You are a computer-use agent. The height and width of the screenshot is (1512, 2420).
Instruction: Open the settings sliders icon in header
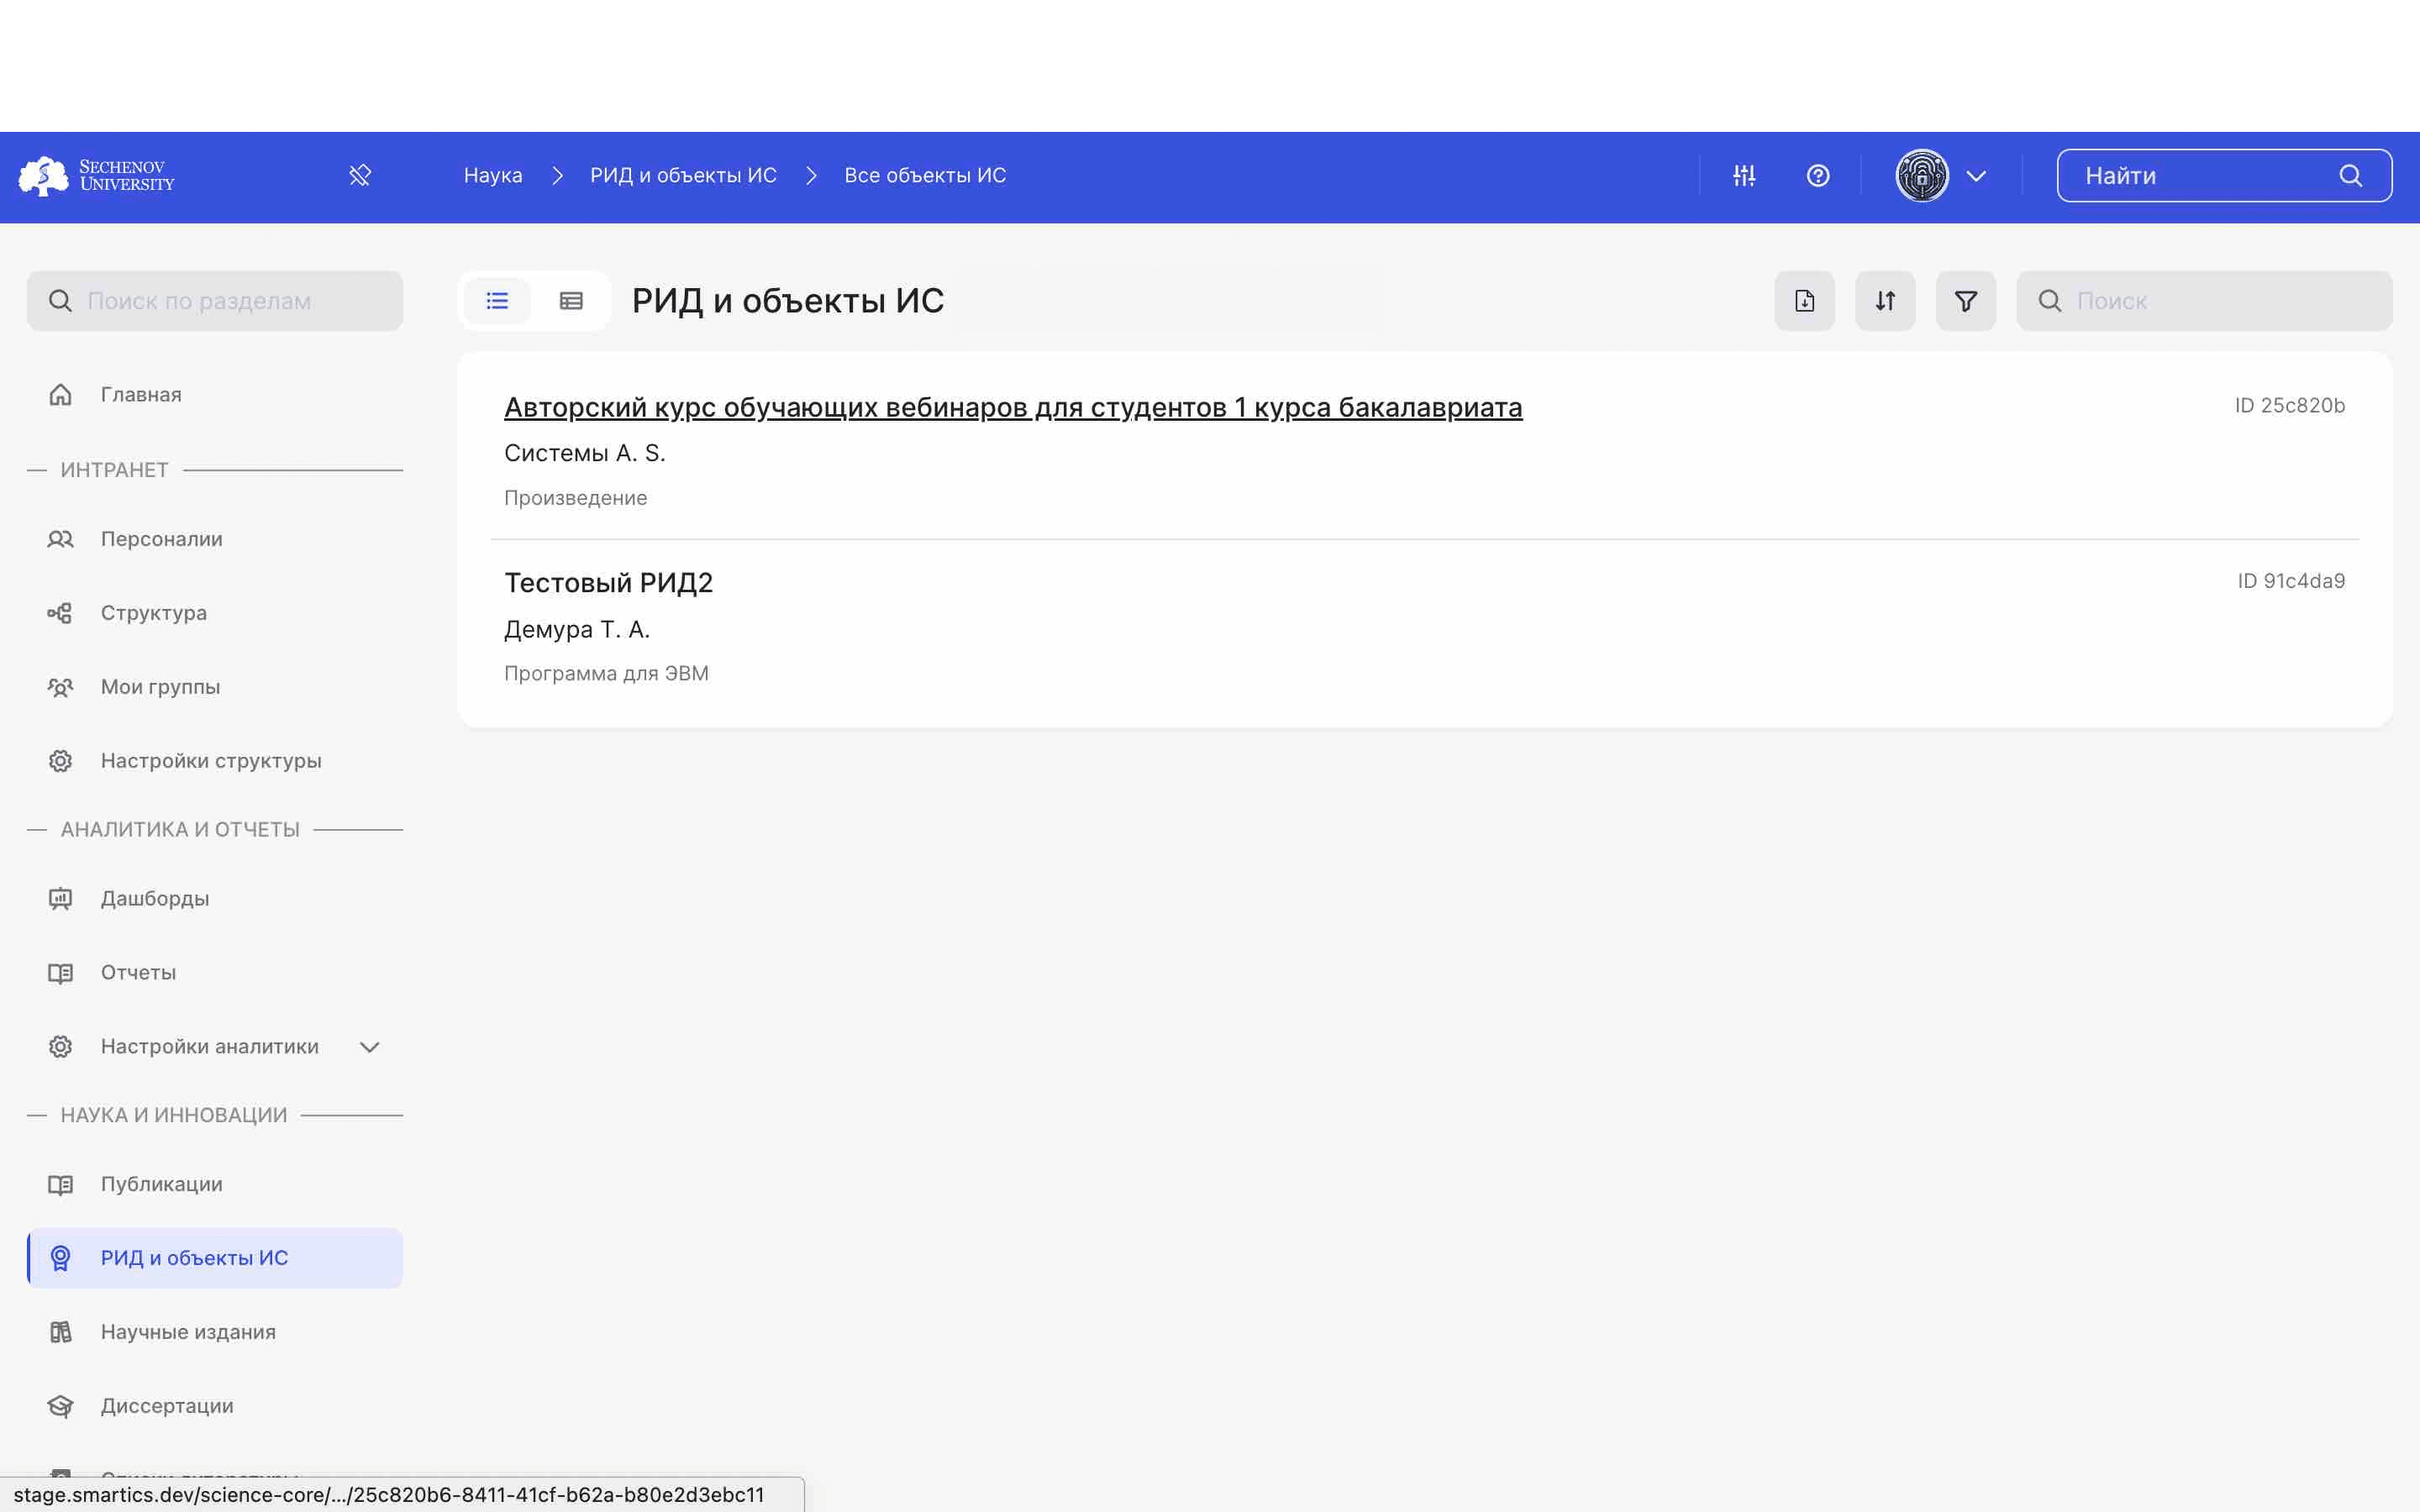click(x=1744, y=176)
